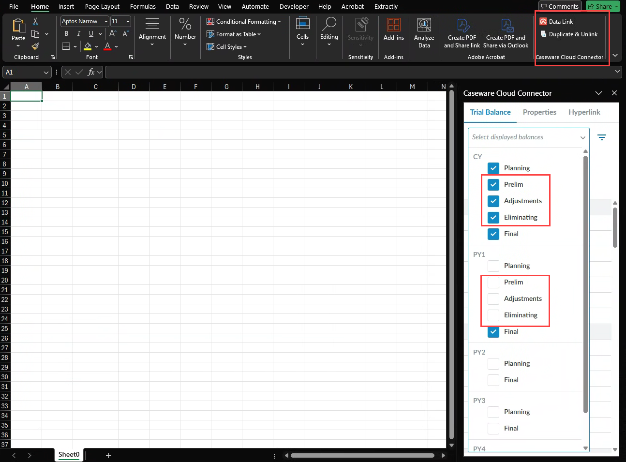Enable the PY1 Adjustments checkbox
Viewport: 626px width, 462px height.
[493, 298]
